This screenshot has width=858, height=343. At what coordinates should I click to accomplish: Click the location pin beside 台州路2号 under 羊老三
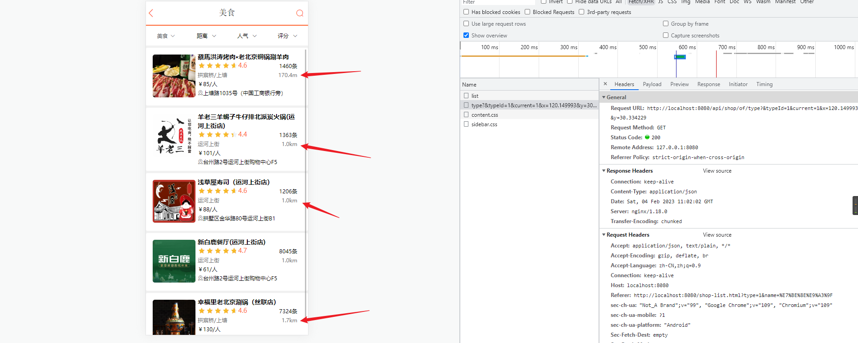[200, 162]
